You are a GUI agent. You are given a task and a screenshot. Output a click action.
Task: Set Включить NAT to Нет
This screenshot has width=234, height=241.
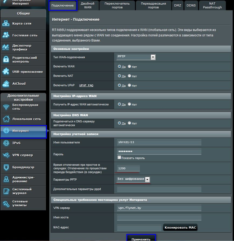(x=129, y=76)
